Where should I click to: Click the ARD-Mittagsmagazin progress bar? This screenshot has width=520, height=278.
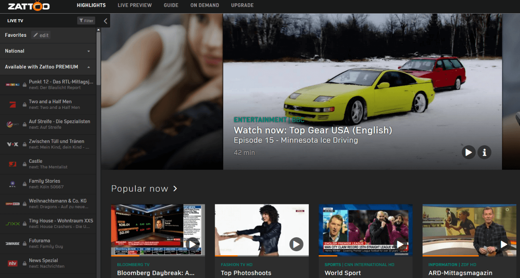[469, 256]
